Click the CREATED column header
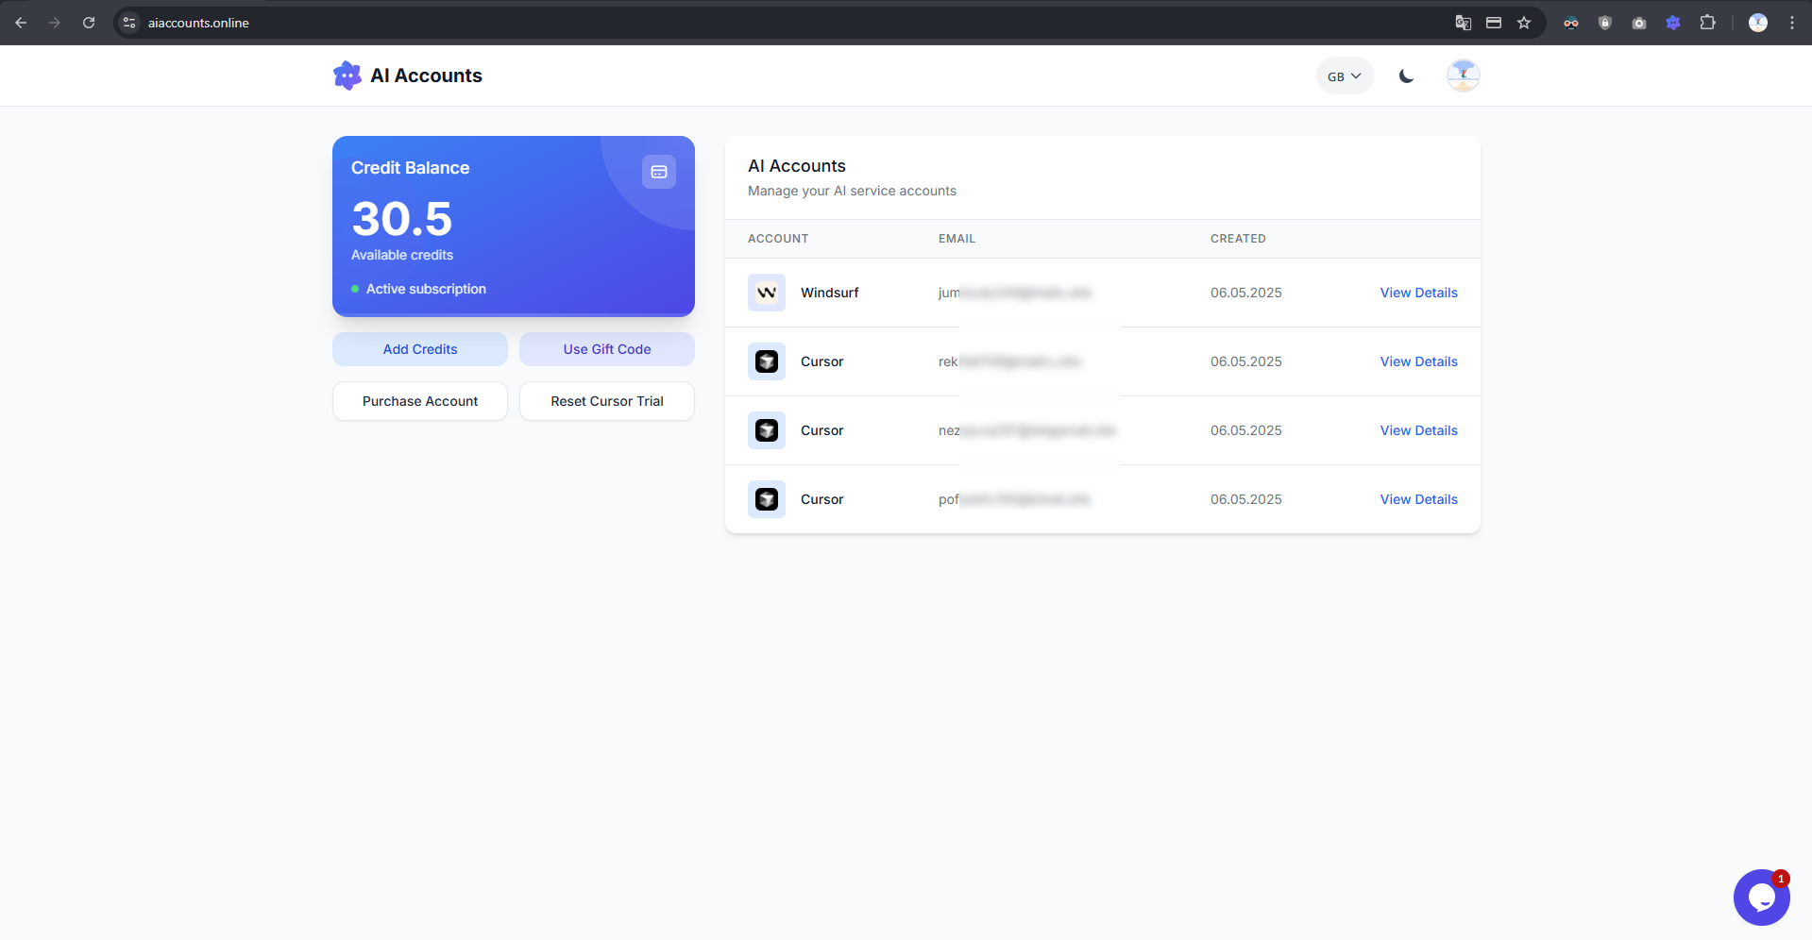Screen dimensions: 1812x940 tap(1238, 239)
